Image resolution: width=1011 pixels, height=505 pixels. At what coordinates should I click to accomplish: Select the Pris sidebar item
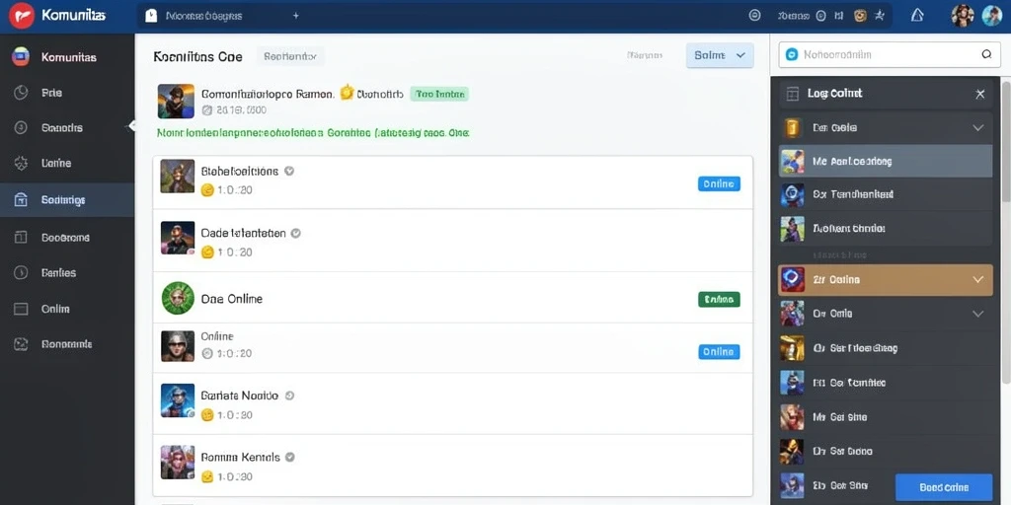coord(67,93)
